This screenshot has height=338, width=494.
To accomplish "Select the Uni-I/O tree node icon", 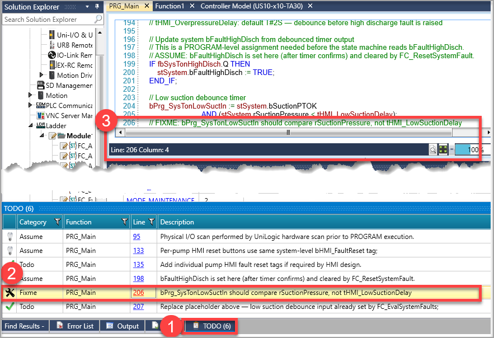I will (51, 35).
